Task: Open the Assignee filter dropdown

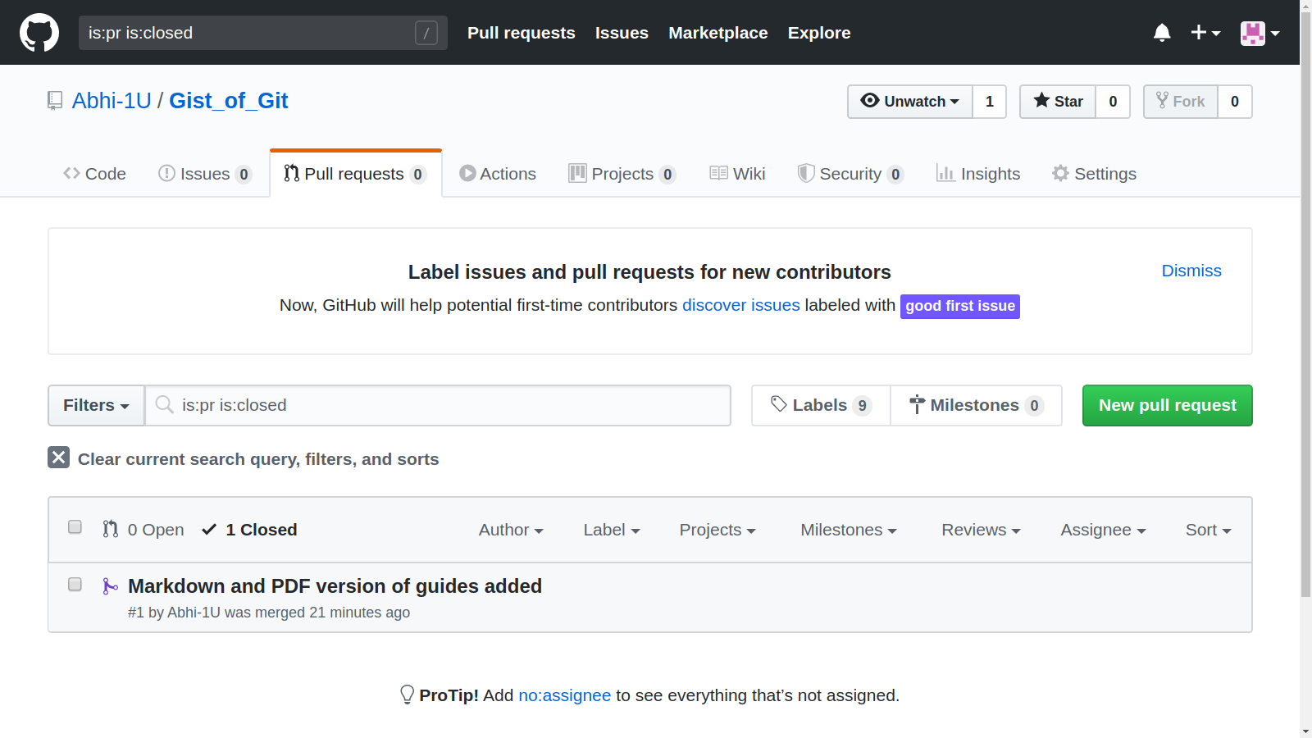Action: pyautogui.click(x=1103, y=530)
